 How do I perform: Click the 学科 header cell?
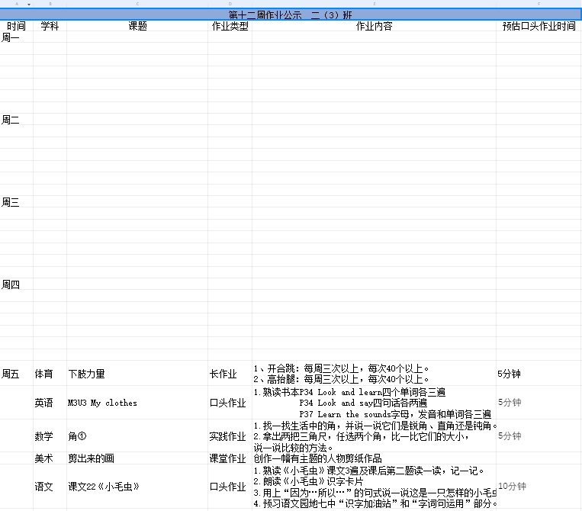(x=50, y=26)
